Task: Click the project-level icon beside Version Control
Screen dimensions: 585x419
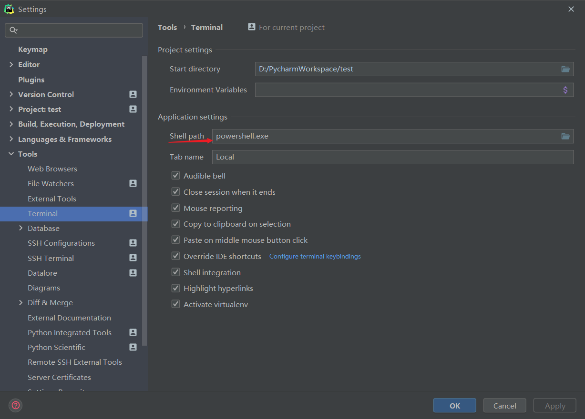Action: (133, 94)
